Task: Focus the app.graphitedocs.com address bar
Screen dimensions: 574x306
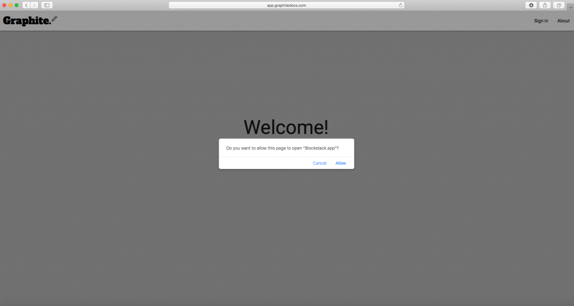Action: click(286, 5)
